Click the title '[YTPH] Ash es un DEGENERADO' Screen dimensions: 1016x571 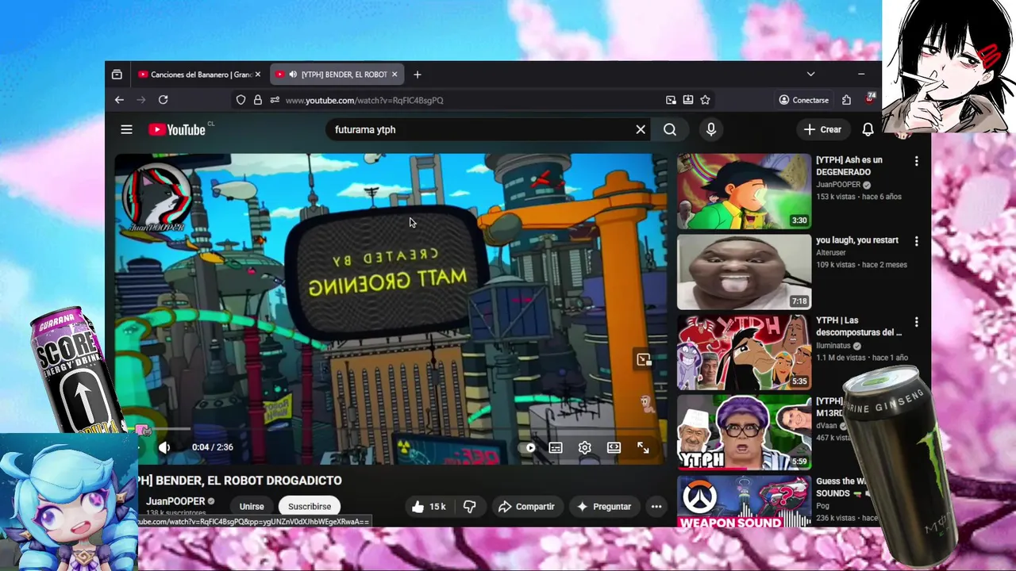coord(849,166)
